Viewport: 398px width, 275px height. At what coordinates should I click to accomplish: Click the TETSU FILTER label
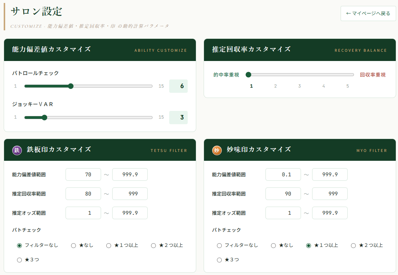[x=169, y=150]
